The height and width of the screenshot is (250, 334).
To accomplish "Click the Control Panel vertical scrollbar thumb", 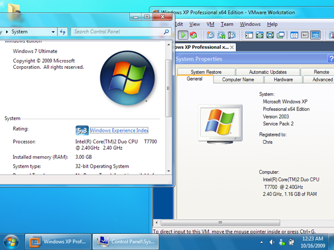I will 169,88.
